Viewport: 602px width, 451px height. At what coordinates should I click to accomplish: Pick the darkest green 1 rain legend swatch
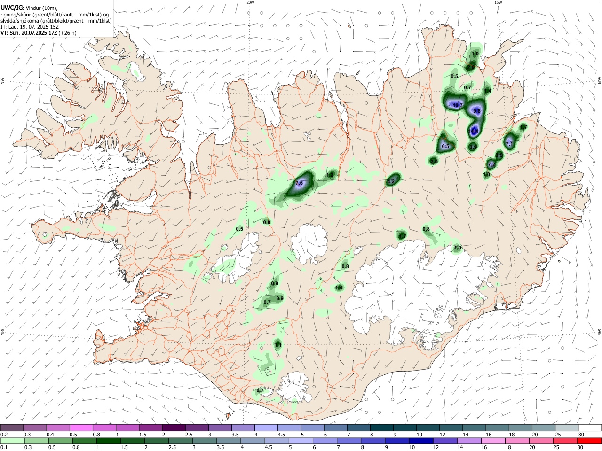point(108,441)
